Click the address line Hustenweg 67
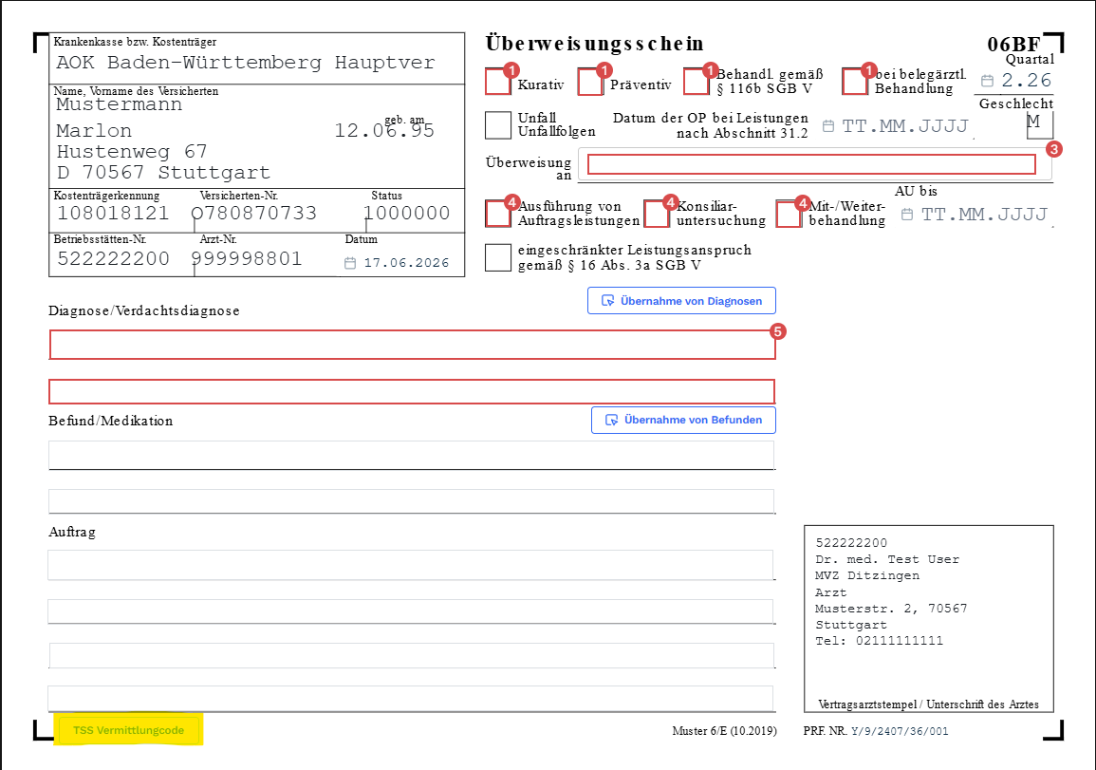The image size is (1096, 770). (131, 152)
